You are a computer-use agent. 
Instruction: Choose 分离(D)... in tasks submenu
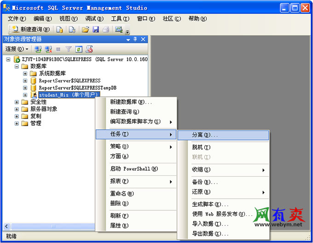(x=223, y=135)
